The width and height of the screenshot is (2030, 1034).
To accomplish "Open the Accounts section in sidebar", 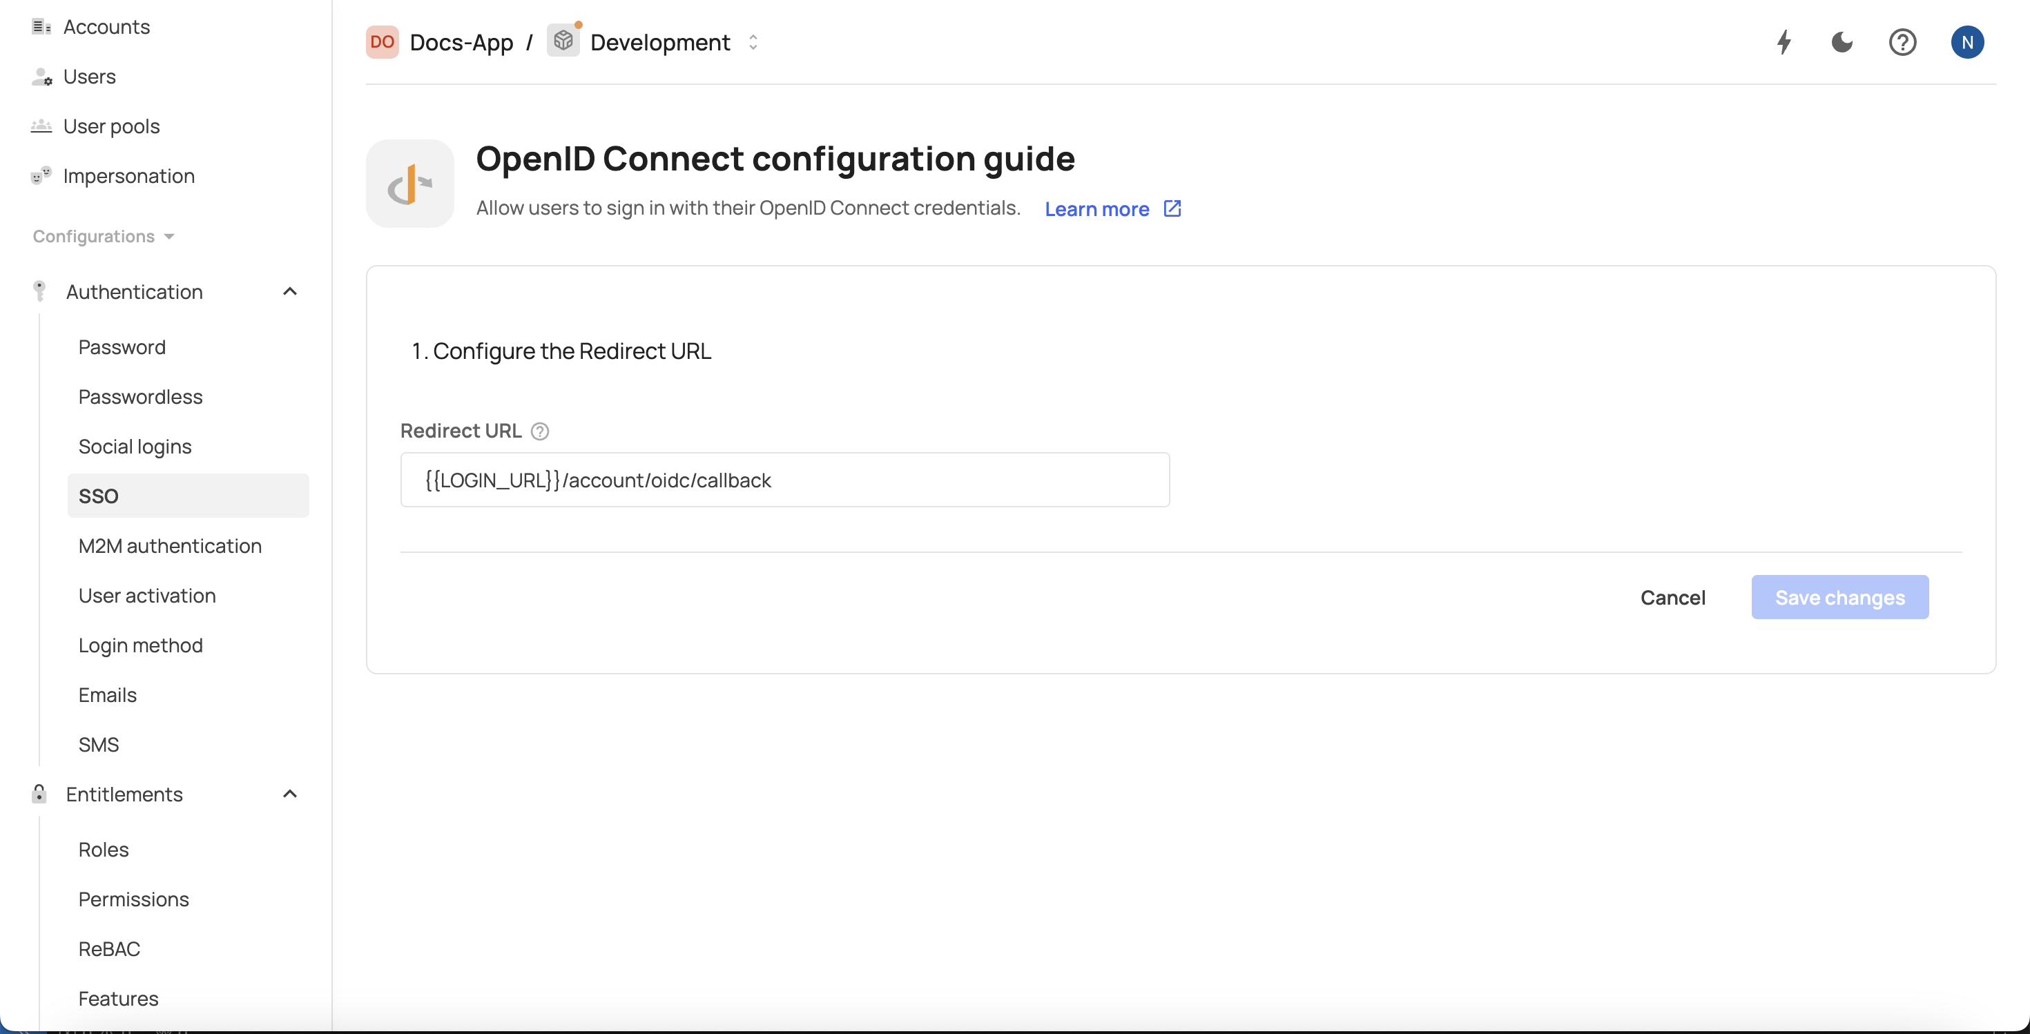I will coord(107,26).
